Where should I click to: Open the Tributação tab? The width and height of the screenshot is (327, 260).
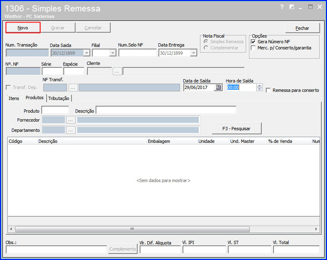(59, 98)
